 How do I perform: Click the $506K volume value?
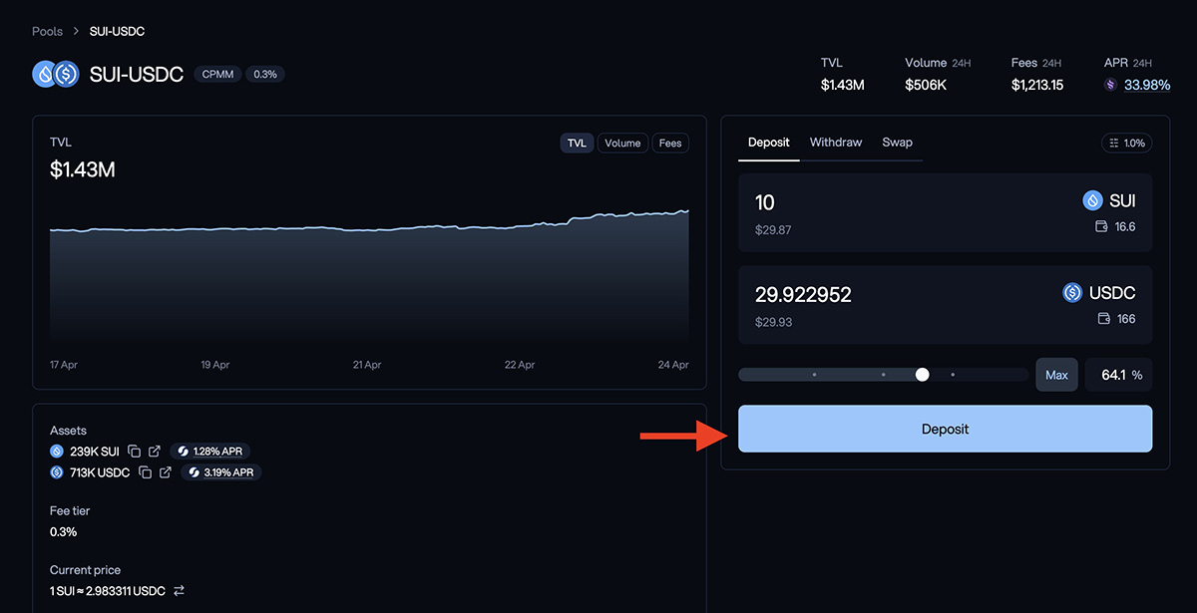pyautogui.click(x=926, y=86)
